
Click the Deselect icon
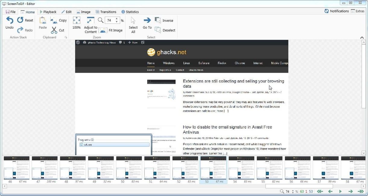pos(158,30)
